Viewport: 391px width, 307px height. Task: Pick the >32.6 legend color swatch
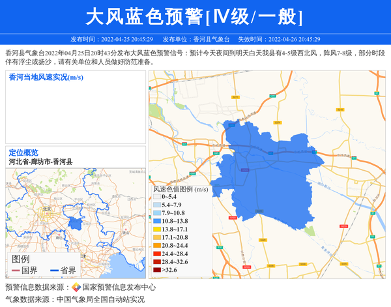[x=157, y=270]
